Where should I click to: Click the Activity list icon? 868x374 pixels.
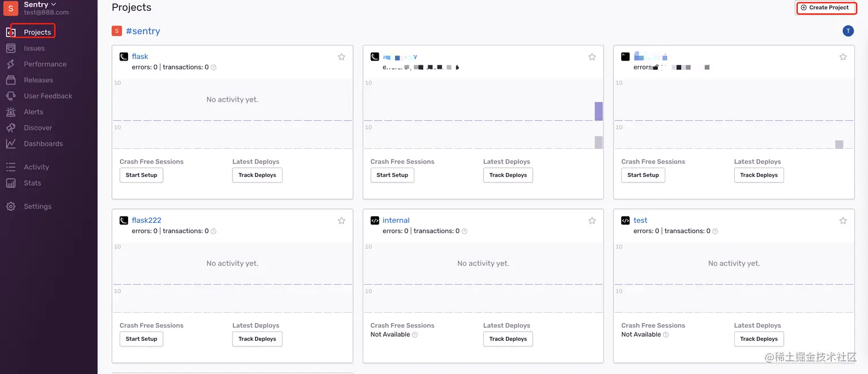(x=10, y=167)
